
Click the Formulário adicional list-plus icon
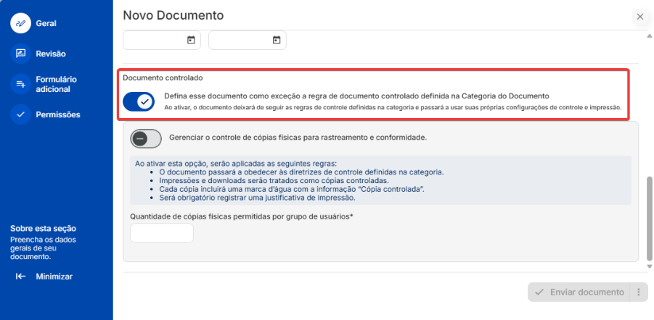20,84
